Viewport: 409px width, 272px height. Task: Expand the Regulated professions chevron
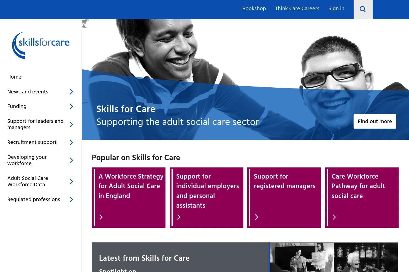tap(71, 199)
